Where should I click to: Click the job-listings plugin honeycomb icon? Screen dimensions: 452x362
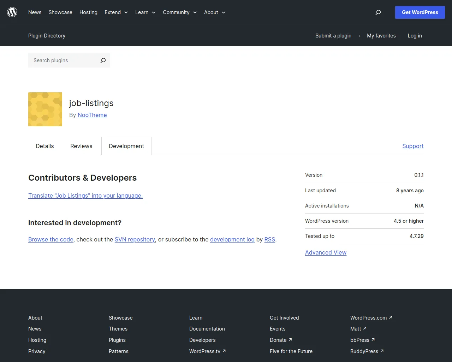tap(45, 109)
